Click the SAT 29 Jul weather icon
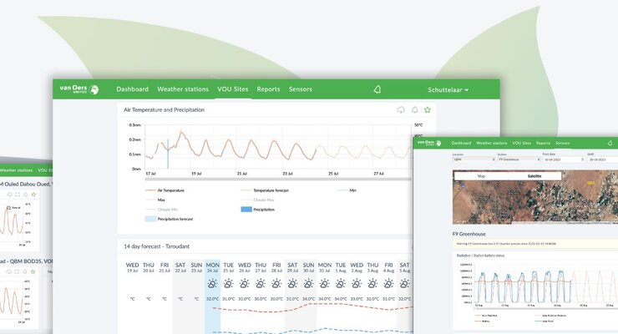Viewport: 618px width, 334px height. [292, 284]
